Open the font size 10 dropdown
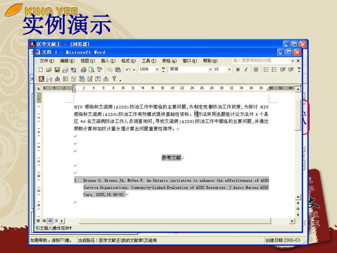The width and height of the screenshot is (337, 253). [x=229, y=69]
